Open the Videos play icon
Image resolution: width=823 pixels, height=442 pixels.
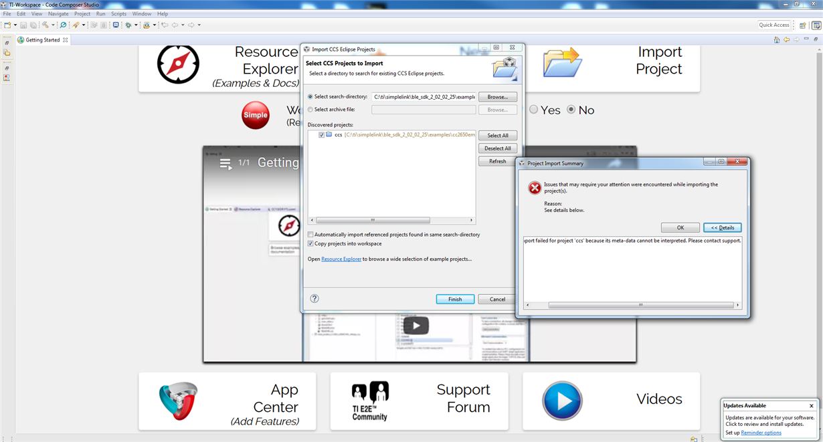562,401
